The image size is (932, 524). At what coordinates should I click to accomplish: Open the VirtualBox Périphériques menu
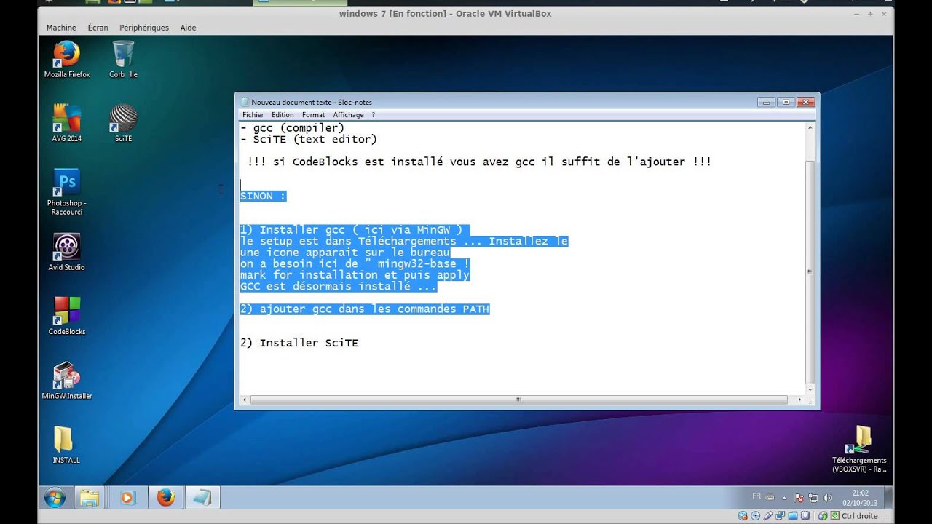144,28
